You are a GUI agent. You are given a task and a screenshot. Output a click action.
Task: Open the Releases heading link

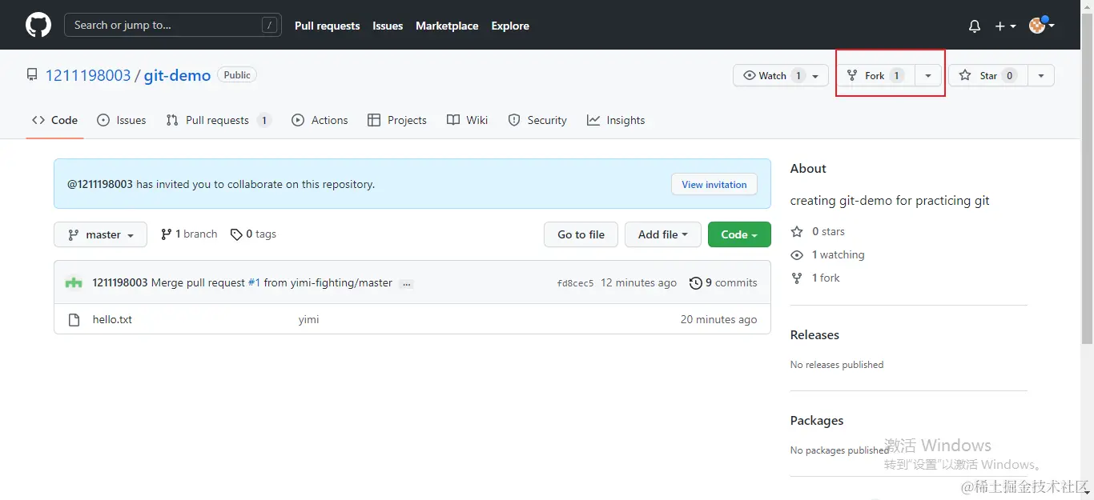tap(814, 334)
